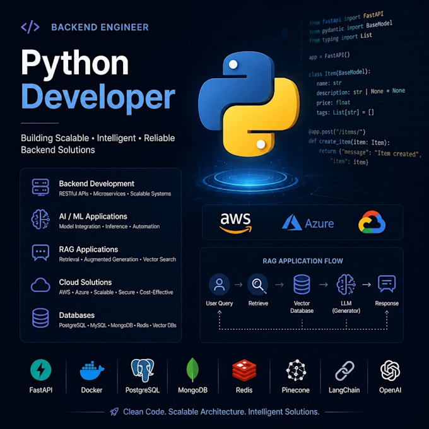This screenshot has height=429, width=429.
Task: Click the Backend Development heading
Action: 97,184
